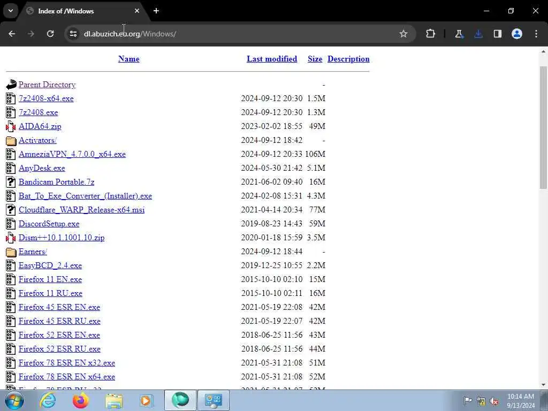Download AnyDesk.exe

click(x=42, y=168)
